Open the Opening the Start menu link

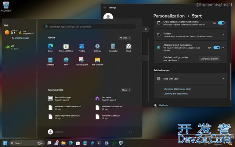tap(176, 94)
